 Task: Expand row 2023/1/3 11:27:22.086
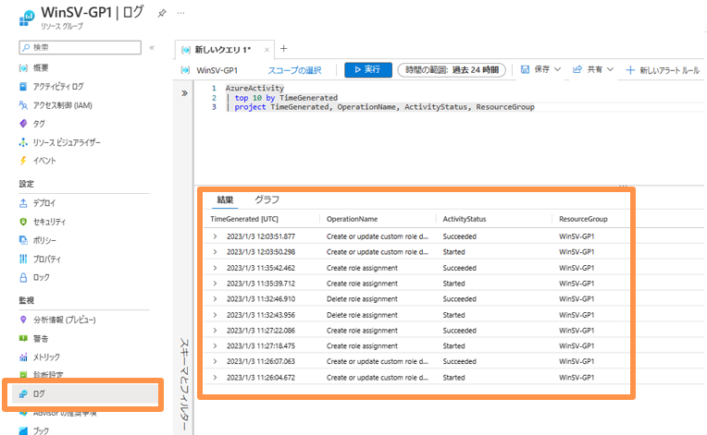[215, 331]
